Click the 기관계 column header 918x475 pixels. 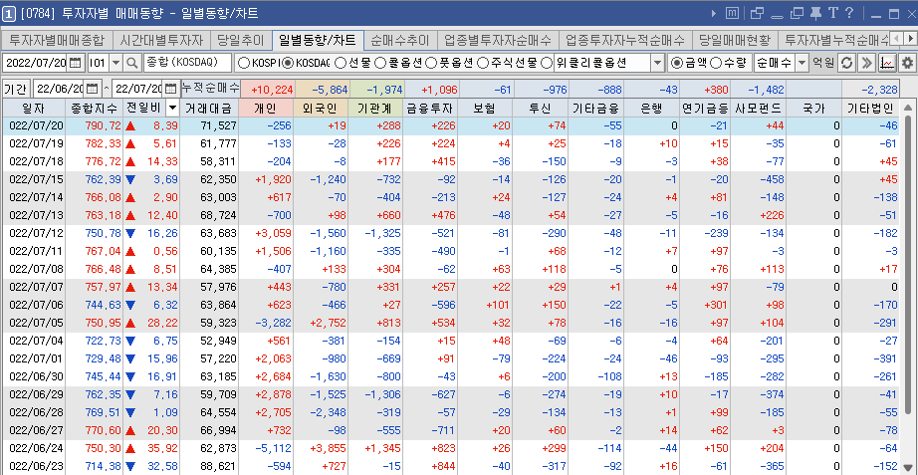[x=376, y=108]
